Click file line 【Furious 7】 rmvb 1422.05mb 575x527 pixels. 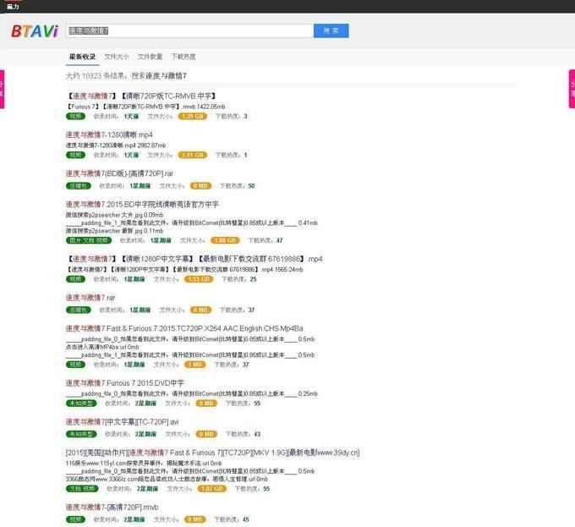(x=145, y=107)
